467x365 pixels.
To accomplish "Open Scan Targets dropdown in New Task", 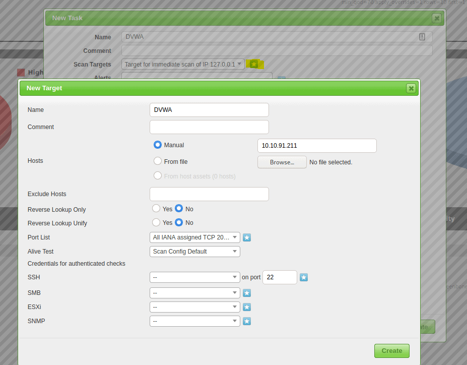I will (183, 65).
